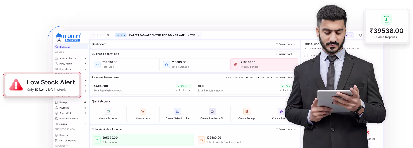Click the Total Expenses card
This screenshot has width=413, height=148.
264,65
